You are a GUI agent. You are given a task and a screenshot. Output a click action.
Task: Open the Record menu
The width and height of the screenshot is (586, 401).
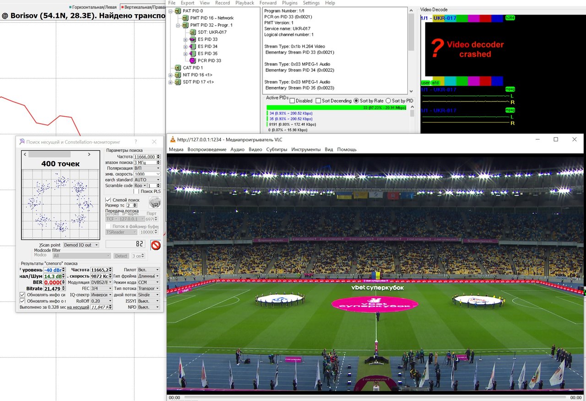tap(222, 3)
